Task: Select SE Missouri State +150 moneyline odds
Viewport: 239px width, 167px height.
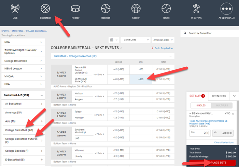Action: coord(140,79)
